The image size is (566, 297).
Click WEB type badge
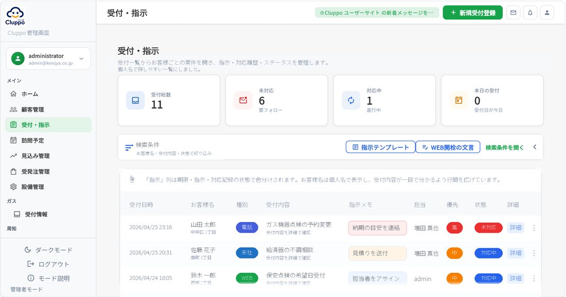[x=247, y=278]
